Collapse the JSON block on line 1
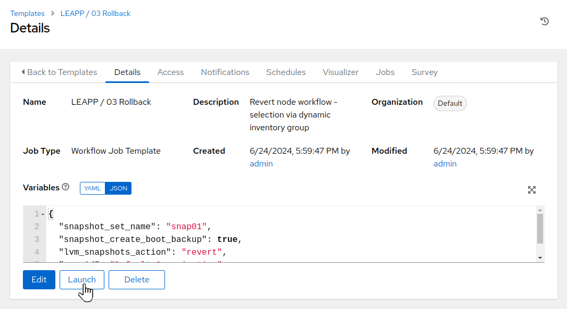This screenshot has height=309, width=567. 43,214
